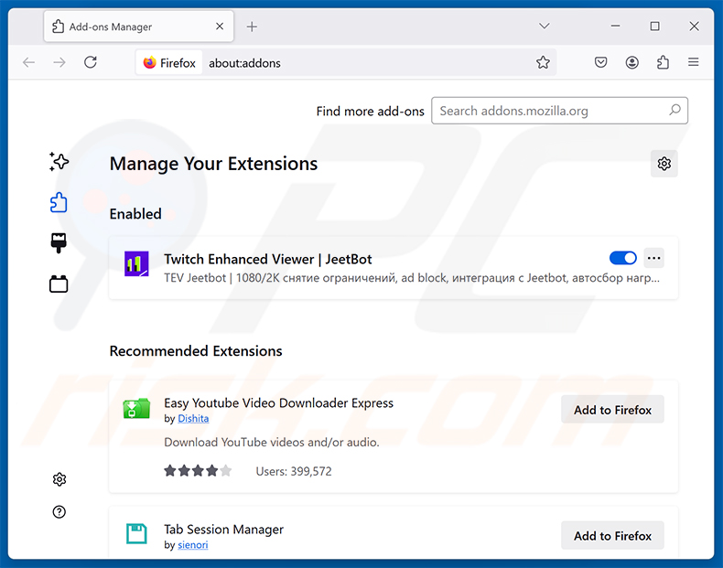Click the Firefox identity icon in address bar
The image size is (723, 568).
[169, 62]
